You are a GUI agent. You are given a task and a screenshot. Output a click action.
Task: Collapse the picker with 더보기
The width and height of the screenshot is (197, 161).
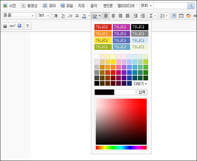140,83
